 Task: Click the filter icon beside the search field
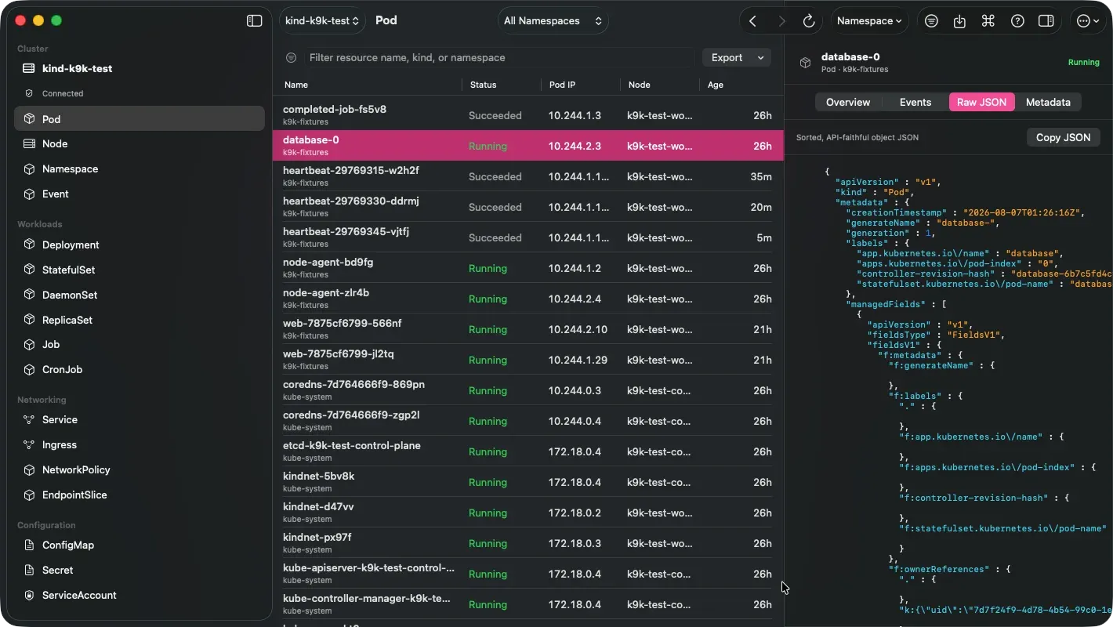coord(292,57)
